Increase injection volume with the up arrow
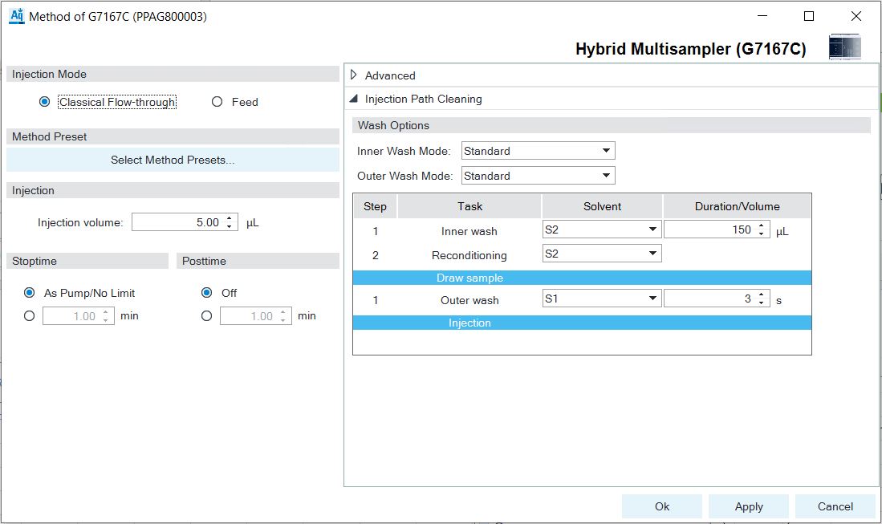882x524 pixels. [230, 218]
